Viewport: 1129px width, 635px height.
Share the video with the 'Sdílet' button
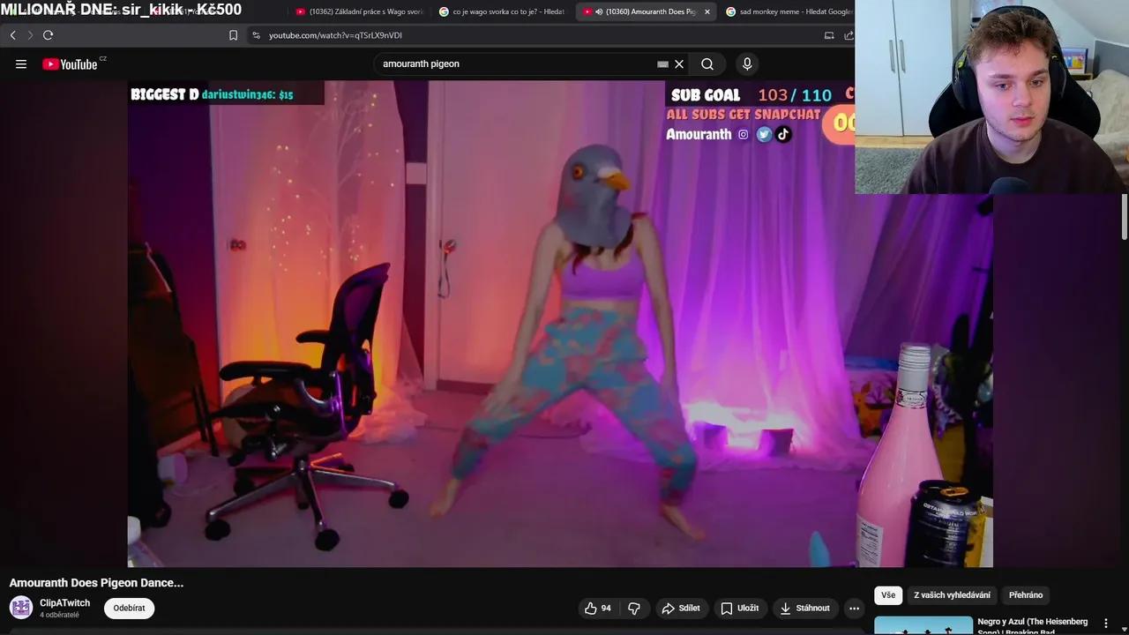(680, 608)
